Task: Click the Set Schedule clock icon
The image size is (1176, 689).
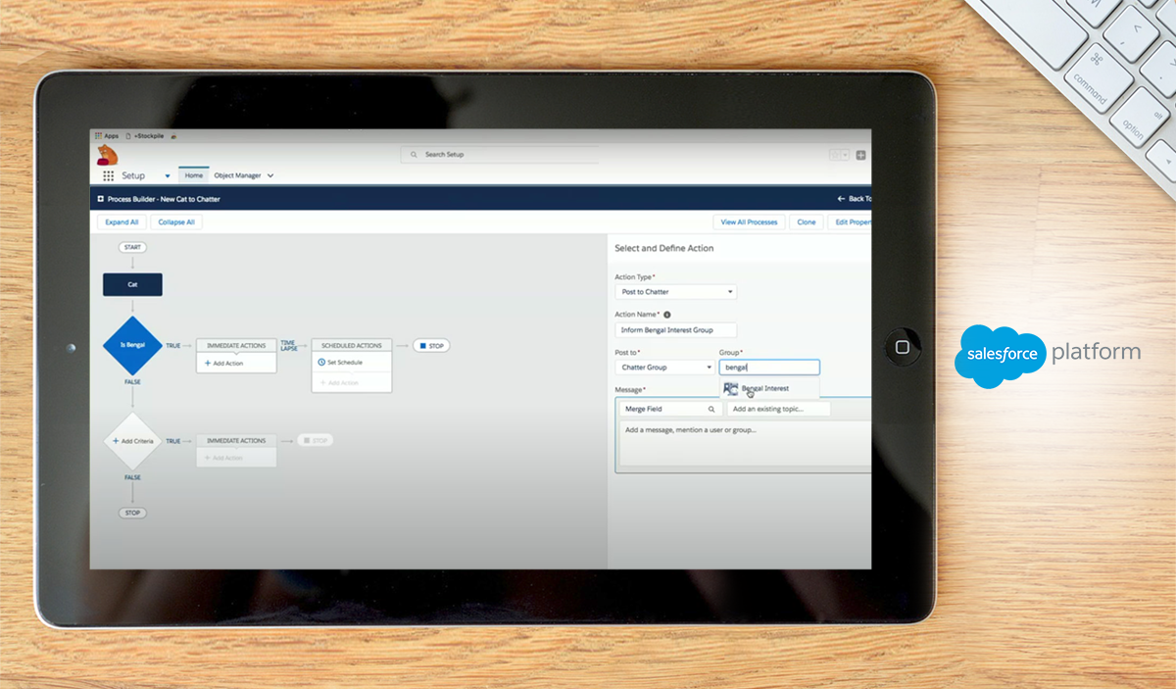Action: click(321, 363)
